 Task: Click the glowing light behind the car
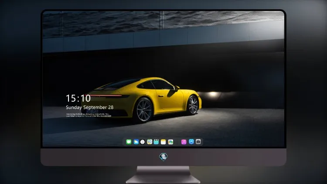pyautogui.click(x=213, y=94)
